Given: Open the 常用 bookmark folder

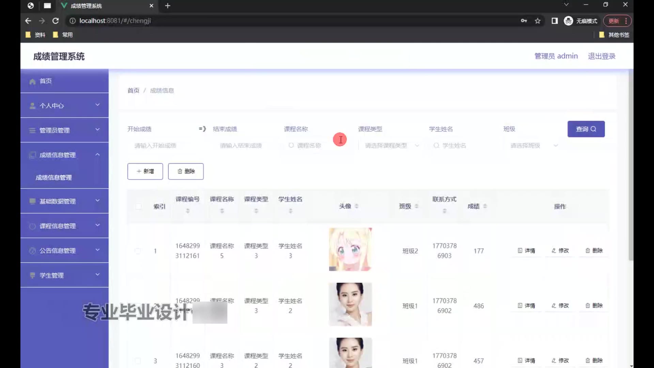Looking at the screenshot, I should click(63, 35).
